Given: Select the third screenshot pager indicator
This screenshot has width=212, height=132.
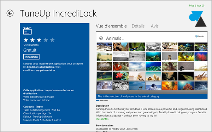Looking at the screenshot, I should 106,100.
